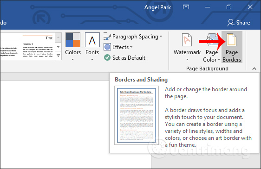Click the Ribbon Display Options icon
261x169 pixels.
pyautogui.click(x=186, y=7)
